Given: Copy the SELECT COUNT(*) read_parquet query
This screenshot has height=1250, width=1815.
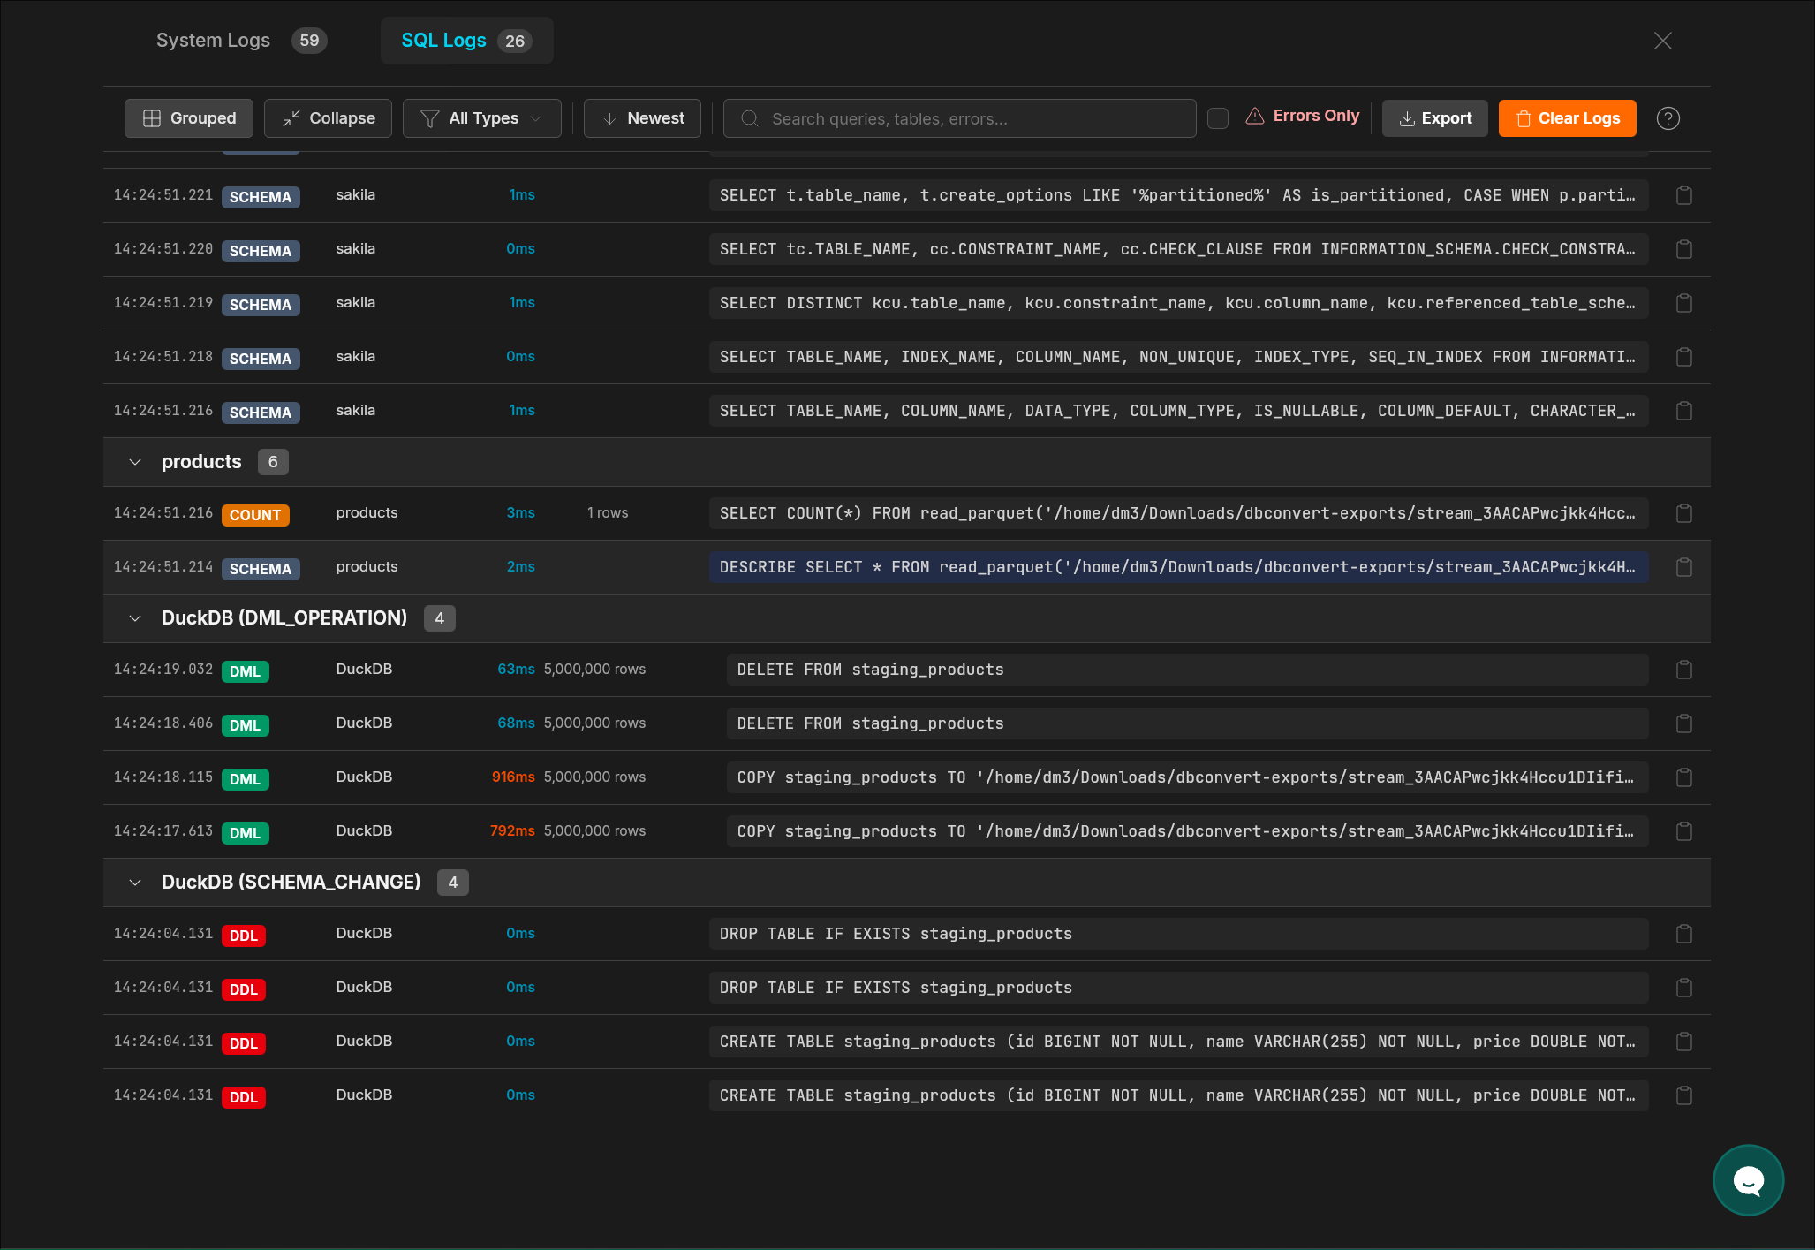Looking at the screenshot, I should (x=1683, y=513).
